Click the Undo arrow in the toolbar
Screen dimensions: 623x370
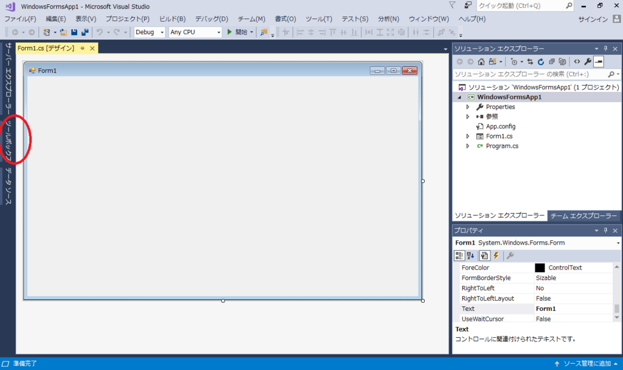click(100, 32)
